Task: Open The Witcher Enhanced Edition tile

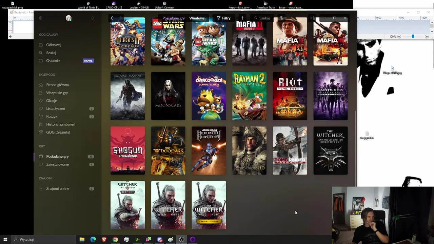Action: 331,150
